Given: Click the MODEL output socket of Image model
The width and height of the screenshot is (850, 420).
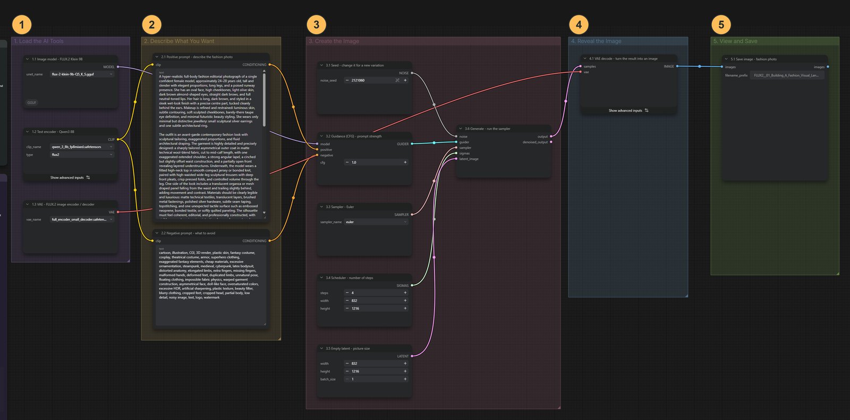Looking at the screenshot, I should 117,67.
